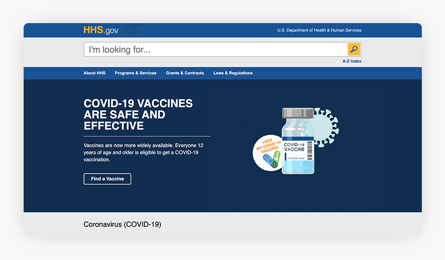Go to Laws & Regulations section
Screen dimensions: 445x260
tap(233, 73)
